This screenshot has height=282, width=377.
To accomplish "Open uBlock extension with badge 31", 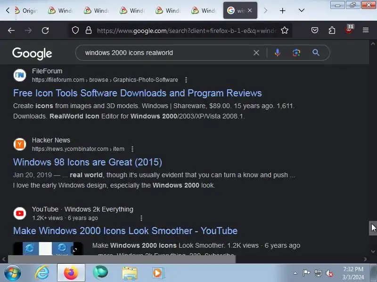I will (349, 30).
